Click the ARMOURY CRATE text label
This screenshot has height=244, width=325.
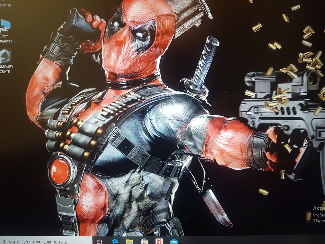point(6,69)
